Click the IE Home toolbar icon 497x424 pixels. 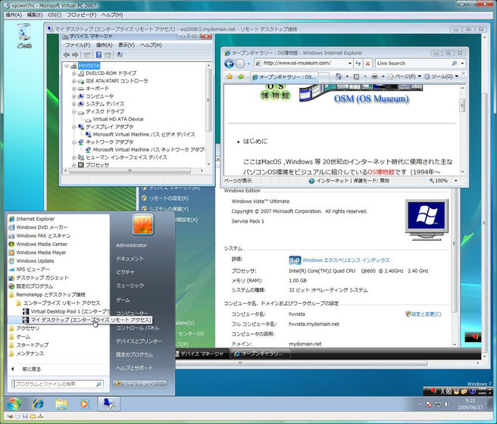point(339,76)
